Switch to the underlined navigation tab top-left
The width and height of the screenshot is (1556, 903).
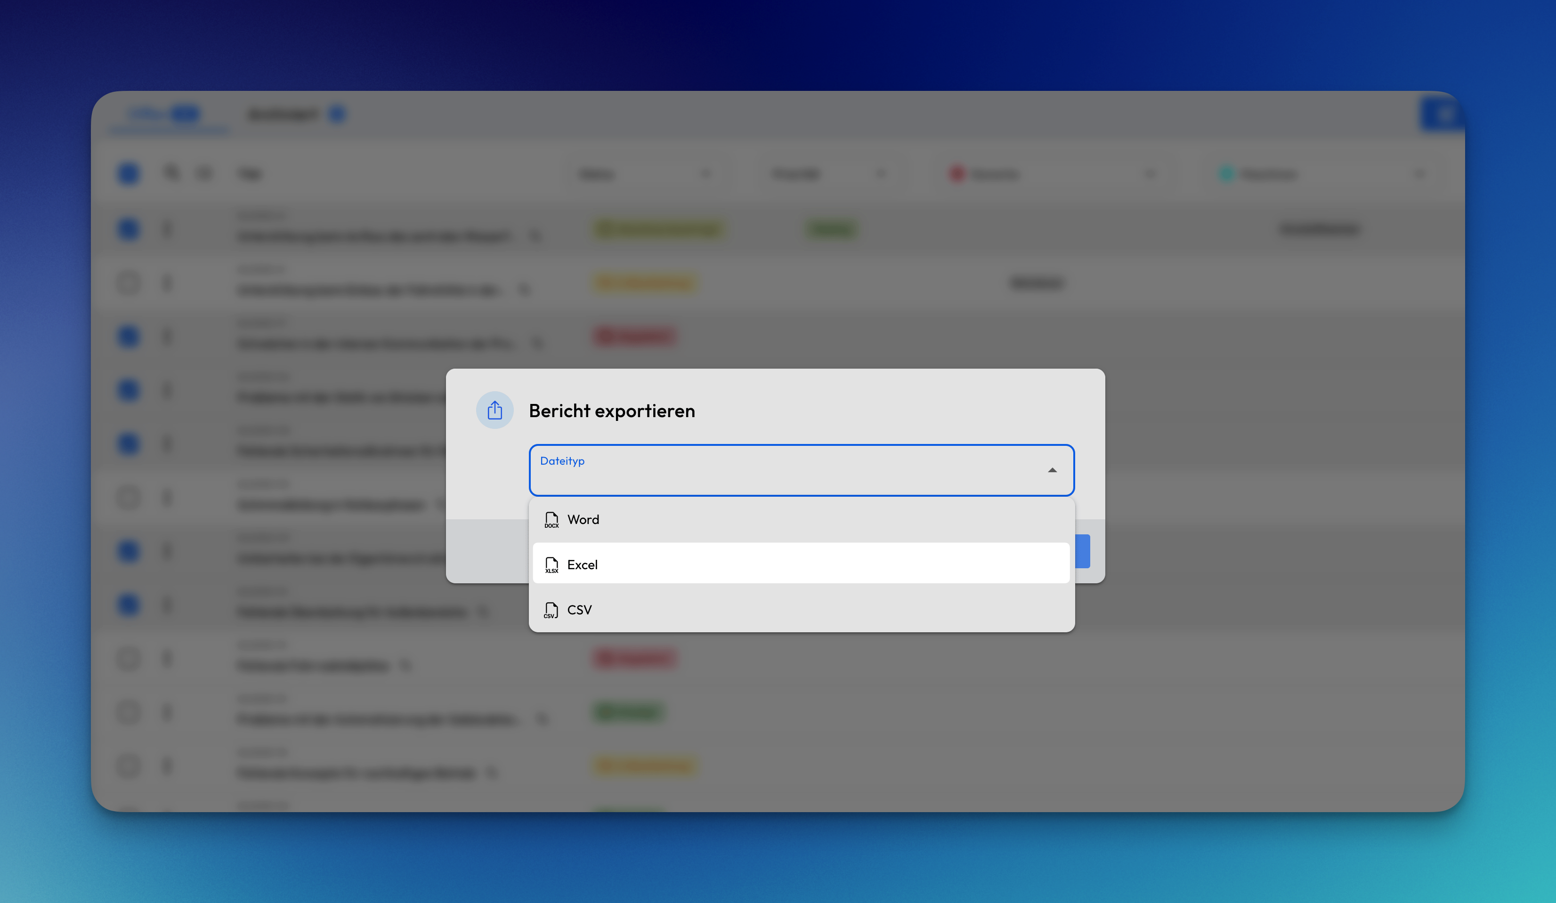170,115
